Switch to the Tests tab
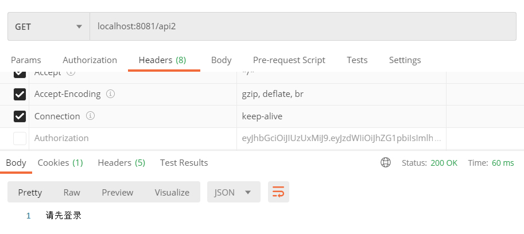The width and height of the screenshot is (524, 234). (x=357, y=60)
